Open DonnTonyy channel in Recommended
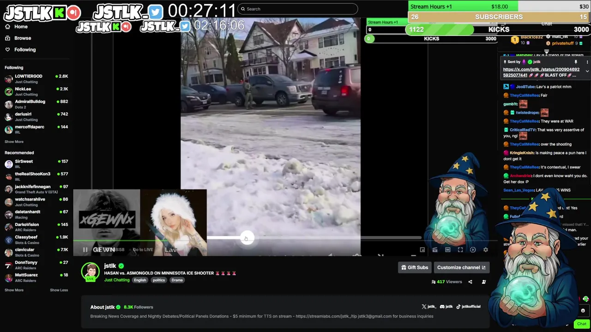Image resolution: width=591 pixels, height=332 pixels. (36, 265)
